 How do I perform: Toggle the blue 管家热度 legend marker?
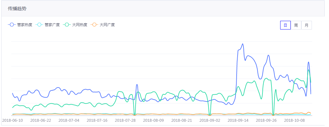point(12,25)
